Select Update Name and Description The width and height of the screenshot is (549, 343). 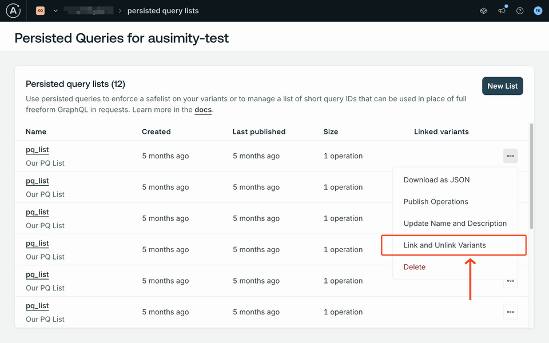455,224
